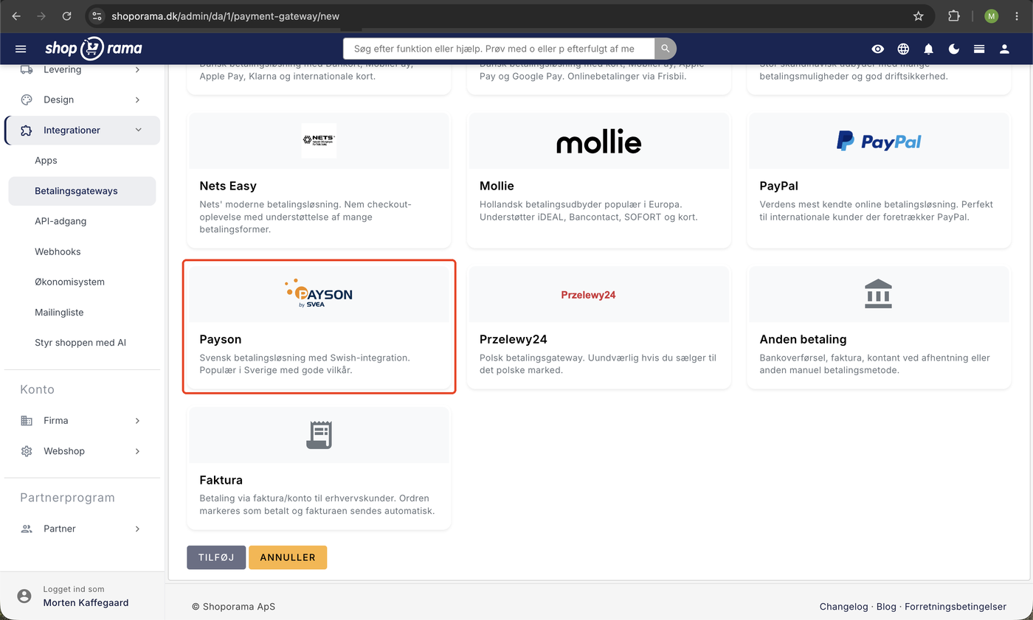Click the Mollie heading text
The height and width of the screenshot is (620, 1033).
[497, 186]
